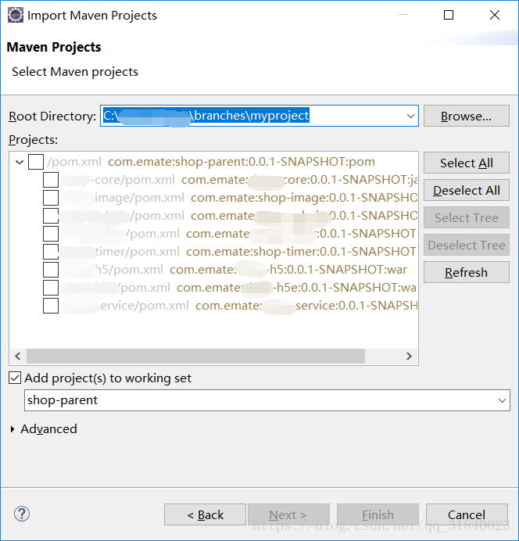Maximize the Import Maven Projects dialog

click(x=449, y=15)
